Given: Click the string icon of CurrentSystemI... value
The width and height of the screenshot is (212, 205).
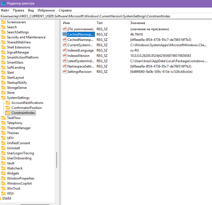Looking at the screenshot, I should [65, 45].
